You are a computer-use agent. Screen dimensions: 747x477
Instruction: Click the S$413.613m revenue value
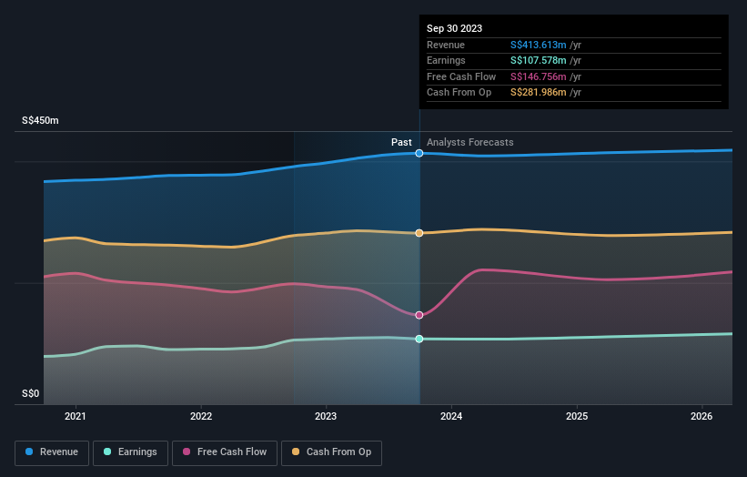(x=539, y=45)
